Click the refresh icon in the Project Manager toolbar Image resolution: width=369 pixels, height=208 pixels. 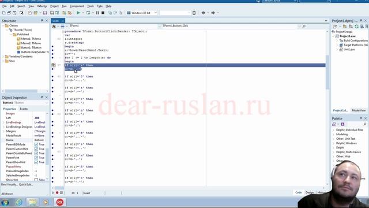(x=356, y=27)
